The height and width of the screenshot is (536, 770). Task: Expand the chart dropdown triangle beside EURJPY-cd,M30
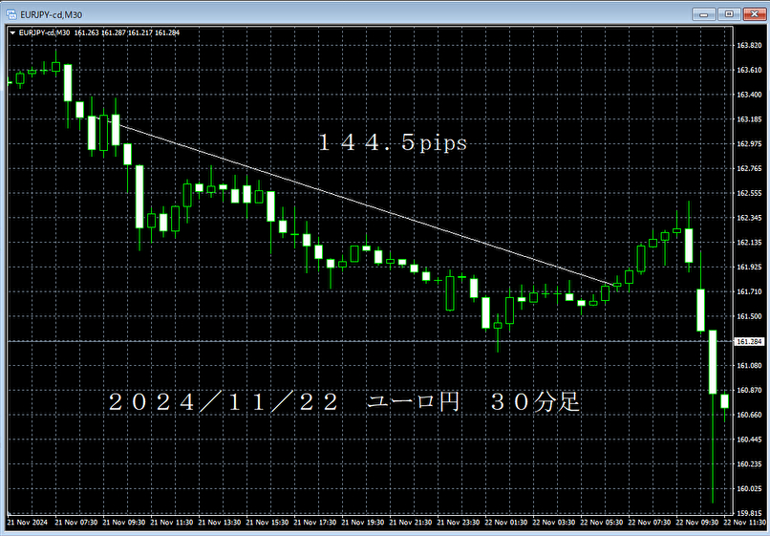point(12,32)
